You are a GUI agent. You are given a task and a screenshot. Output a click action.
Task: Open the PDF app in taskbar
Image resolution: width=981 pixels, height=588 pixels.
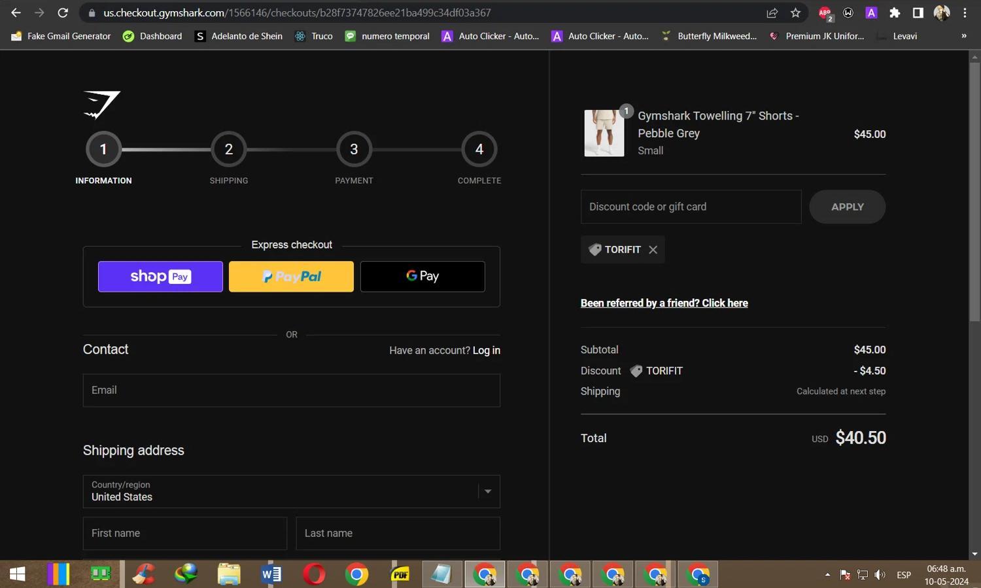coord(400,574)
